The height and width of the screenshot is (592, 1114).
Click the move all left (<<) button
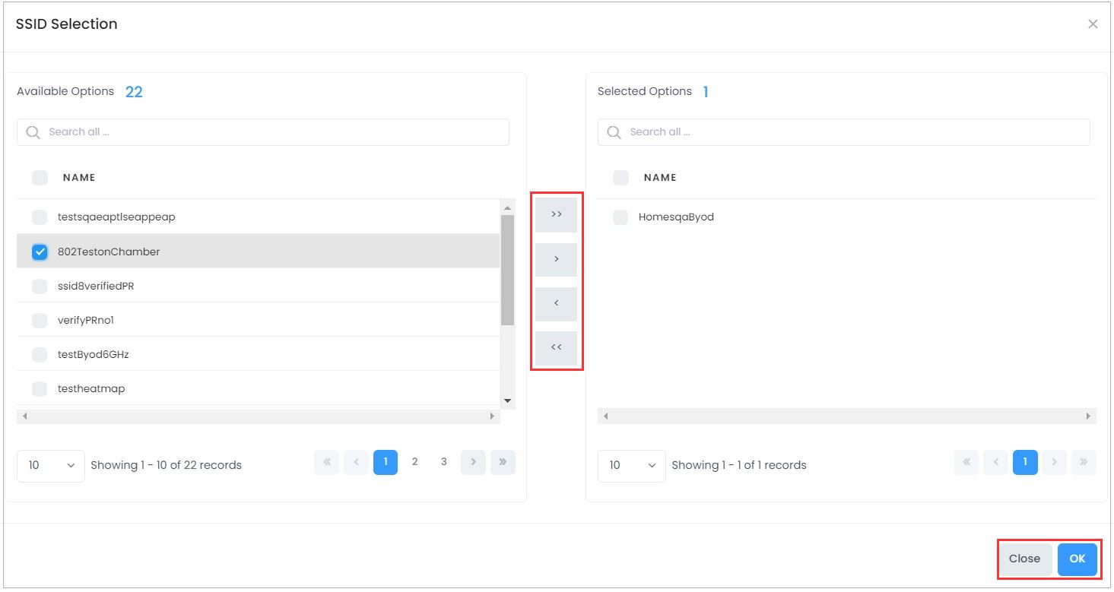pyautogui.click(x=556, y=347)
